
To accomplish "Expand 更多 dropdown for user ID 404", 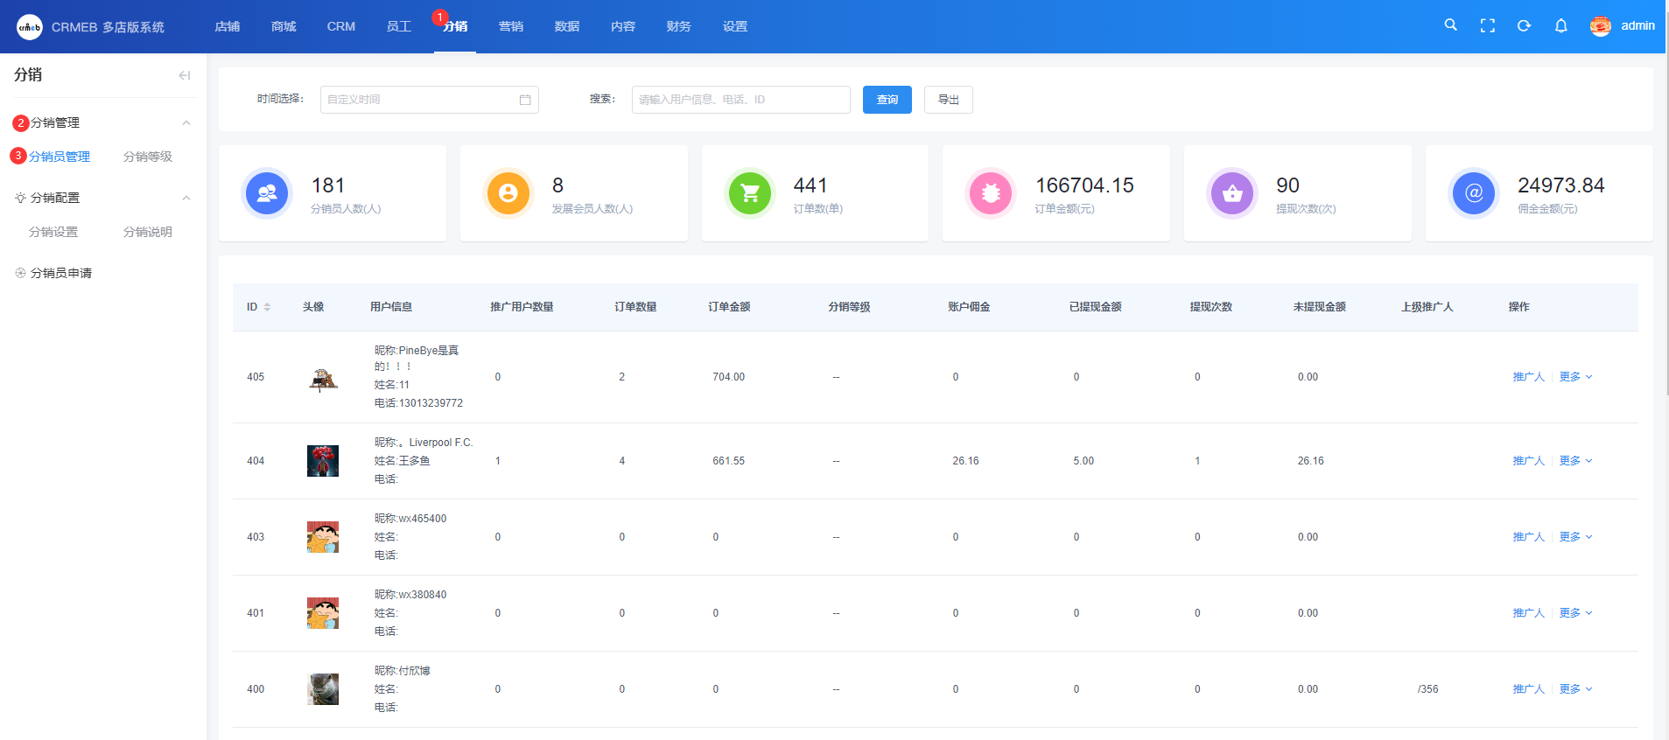I will point(1575,461).
